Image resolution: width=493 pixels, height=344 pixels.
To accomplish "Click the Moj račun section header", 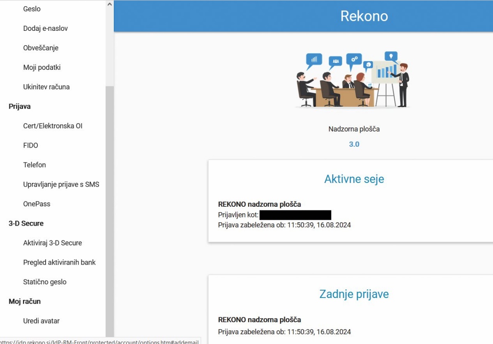I will click(x=25, y=301).
